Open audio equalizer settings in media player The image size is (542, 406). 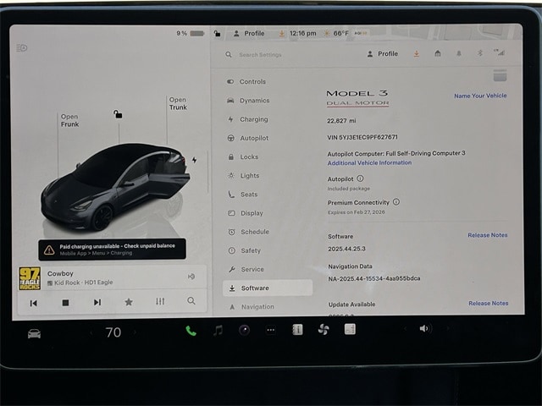160,302
